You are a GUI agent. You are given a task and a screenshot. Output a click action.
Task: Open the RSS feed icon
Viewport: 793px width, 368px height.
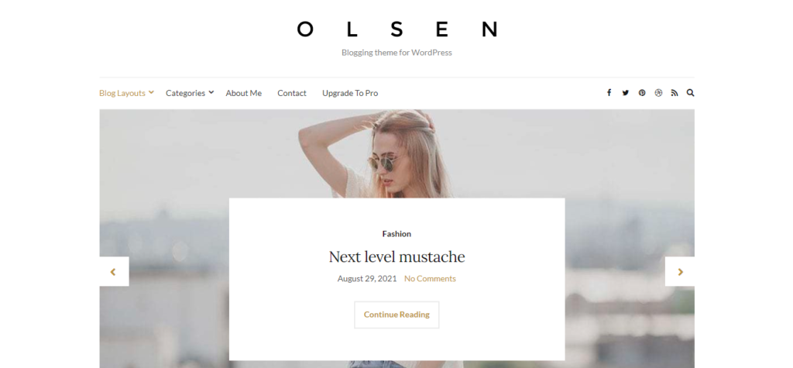[x=675, y=93]
